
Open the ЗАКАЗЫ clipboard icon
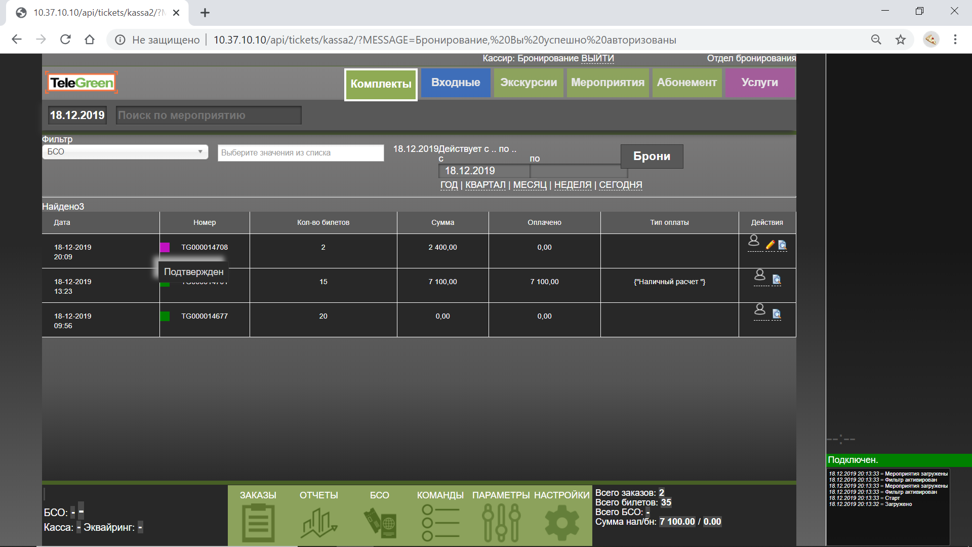point(258,523)
